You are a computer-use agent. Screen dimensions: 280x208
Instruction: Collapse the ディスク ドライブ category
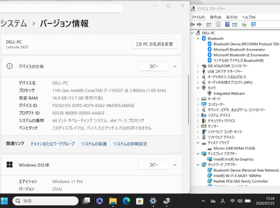[x=198, y=143]
